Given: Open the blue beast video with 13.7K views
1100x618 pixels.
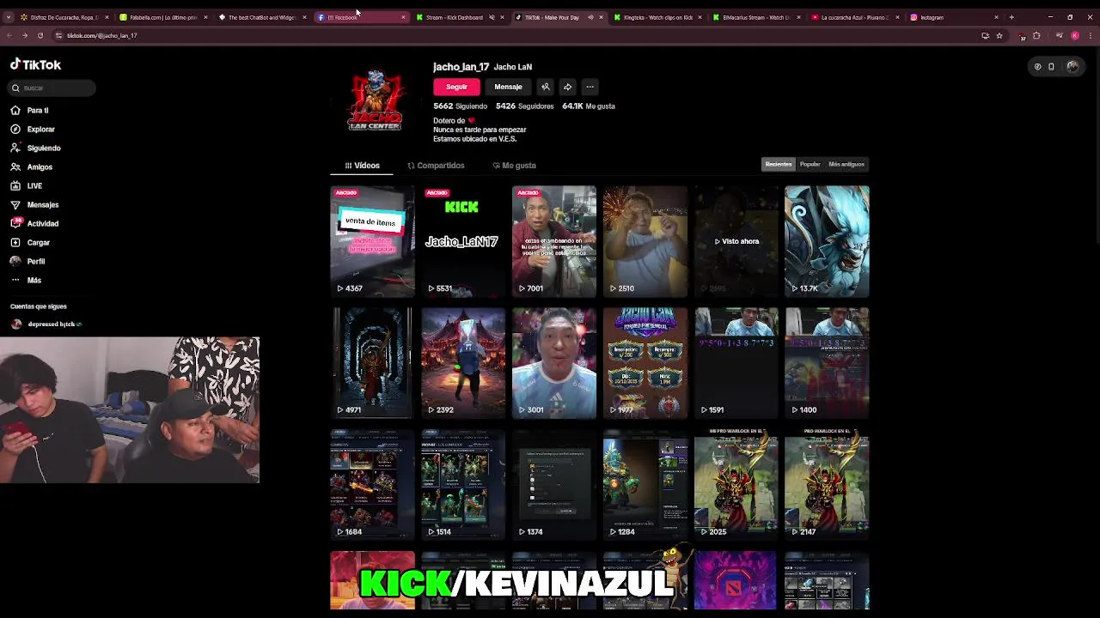Looking at the screenshot, I should point(827,241).
